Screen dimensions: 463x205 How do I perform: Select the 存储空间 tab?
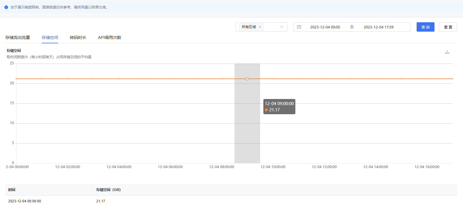tap(50, 37)
